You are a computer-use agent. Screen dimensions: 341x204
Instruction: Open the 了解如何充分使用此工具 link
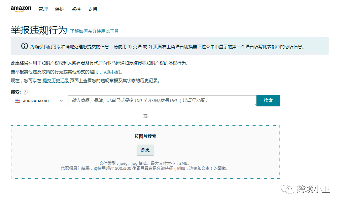click(x=94, y=31)
